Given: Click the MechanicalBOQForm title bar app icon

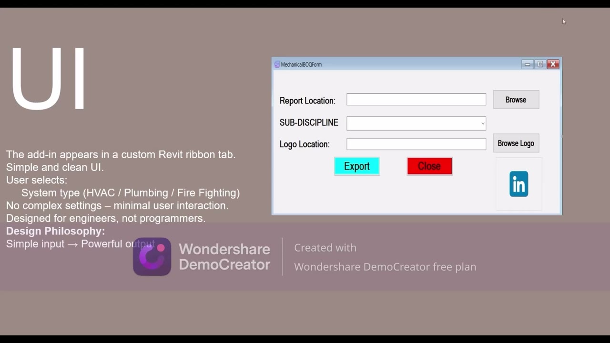Looking at the screenshot, I should pyautogui.click(x=277, y=64).
